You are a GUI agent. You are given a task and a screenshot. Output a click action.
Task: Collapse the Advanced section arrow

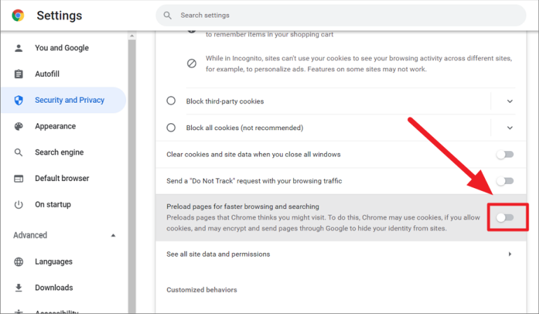(113, 236)
